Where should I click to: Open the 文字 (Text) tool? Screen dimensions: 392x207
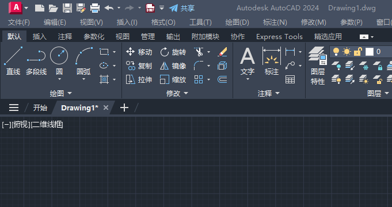coord(248,64)
